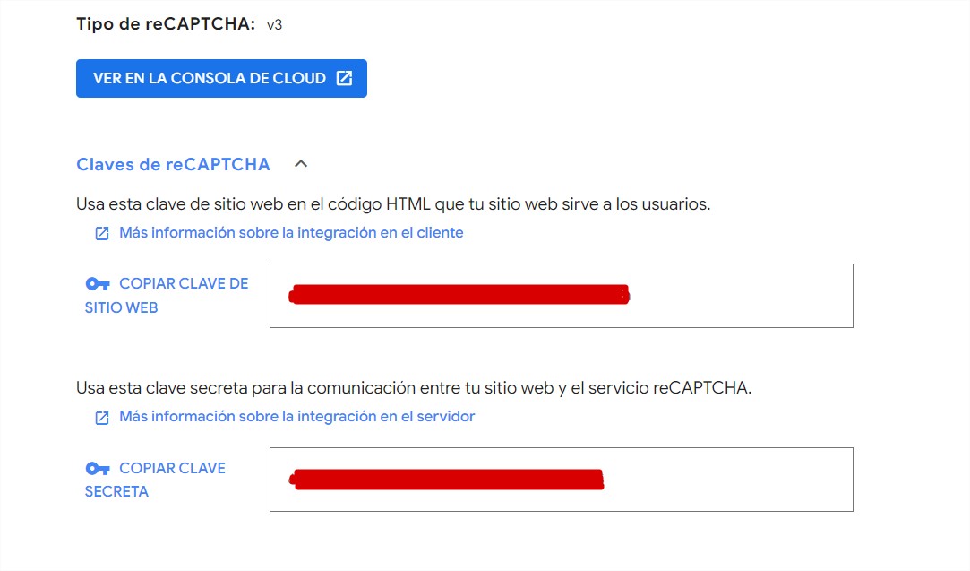
Task: Click the external link icon before the client integration link
Action: pos(101,232)
